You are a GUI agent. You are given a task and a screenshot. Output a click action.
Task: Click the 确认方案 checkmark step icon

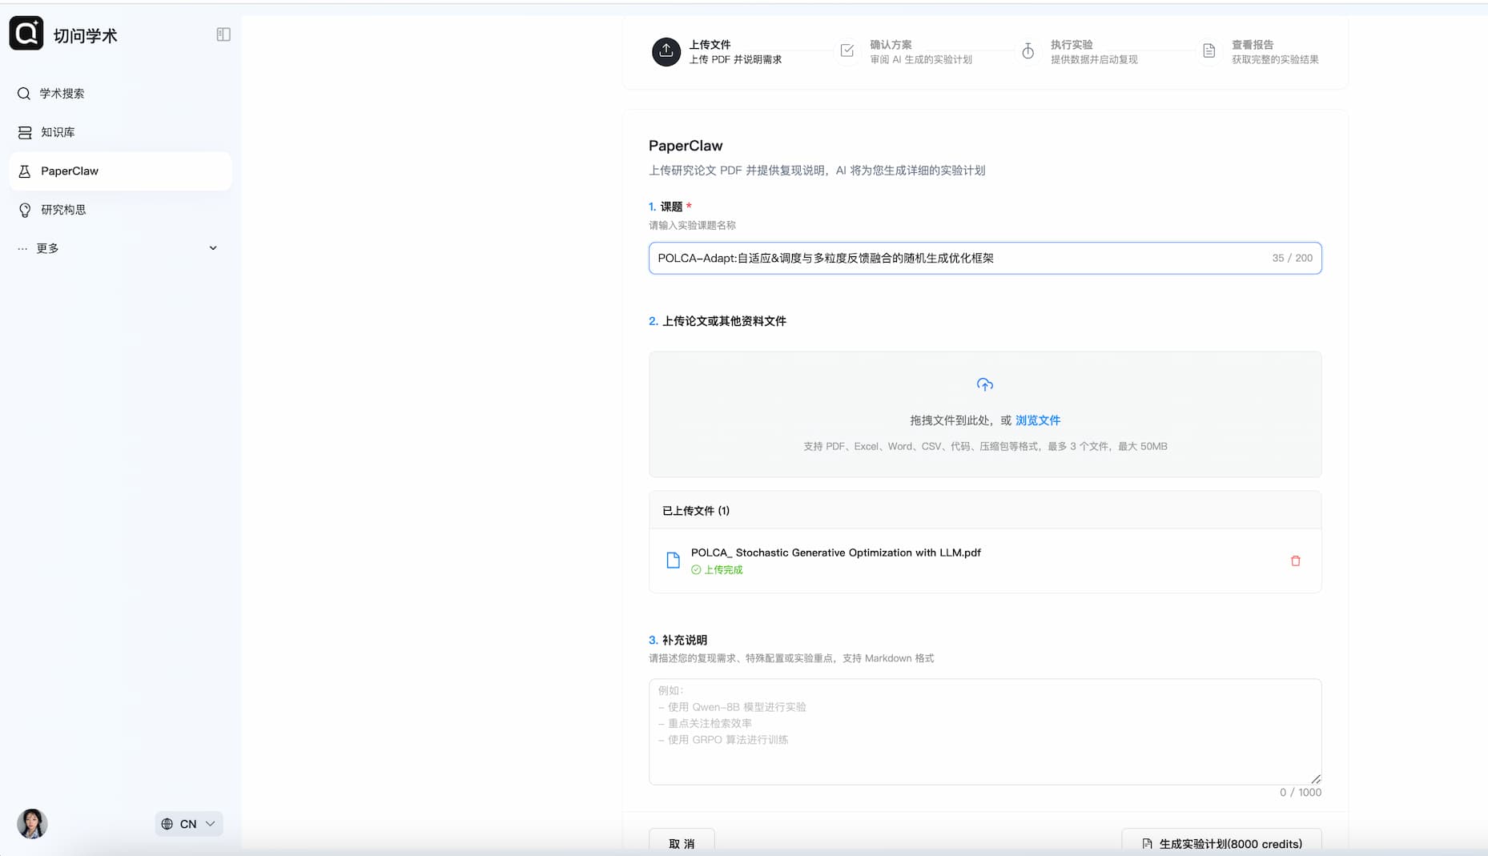coord(847,50)
